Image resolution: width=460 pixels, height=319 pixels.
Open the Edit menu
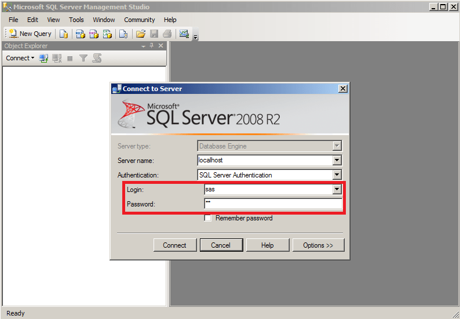point(32,20)
